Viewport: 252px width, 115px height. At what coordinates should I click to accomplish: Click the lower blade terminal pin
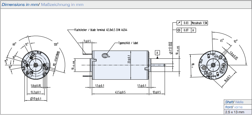point(88,76)
